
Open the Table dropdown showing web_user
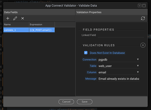tap(119, 66)
